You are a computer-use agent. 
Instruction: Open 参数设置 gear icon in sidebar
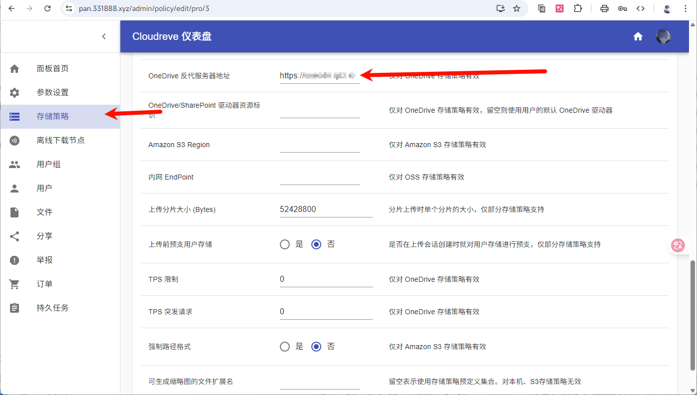click(14, 93)
